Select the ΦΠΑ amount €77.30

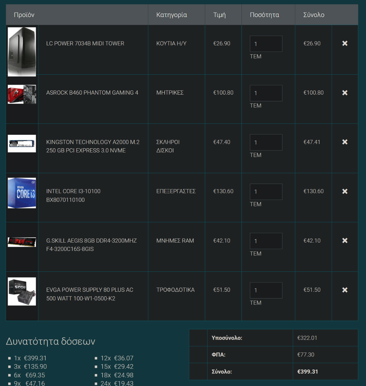[306, 354]
